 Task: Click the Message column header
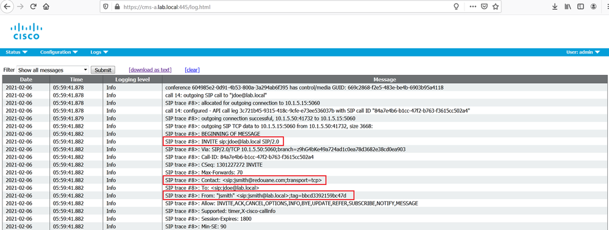[385, 80]
